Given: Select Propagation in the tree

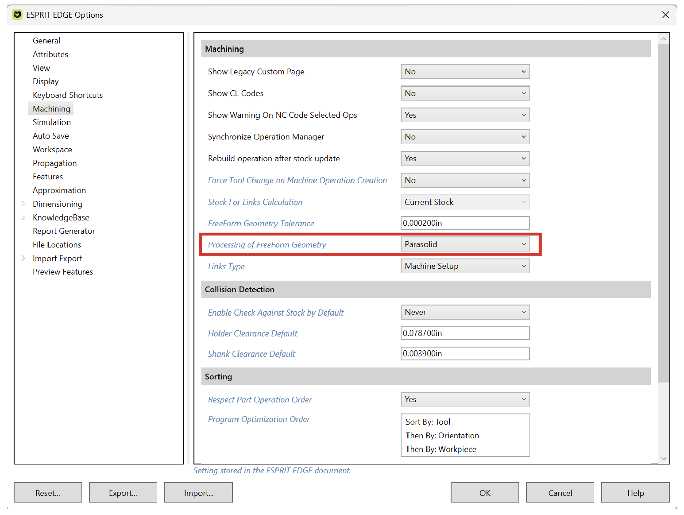Looking at the screenshot, I should [55, 163].
